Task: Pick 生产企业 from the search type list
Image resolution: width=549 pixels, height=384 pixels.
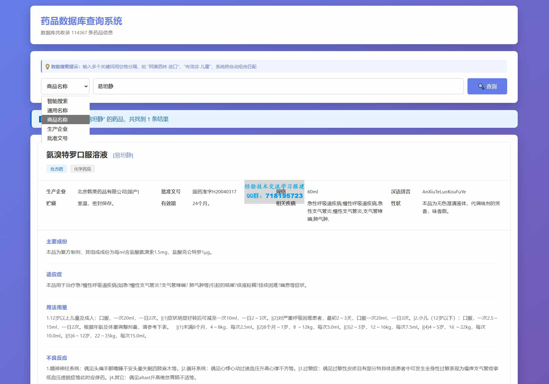Action: click(57, 129)
